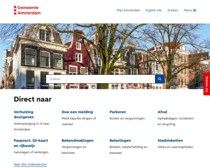View Bekendmakingen link
The width and height of the screenshot is (210, 168).
pyautogui.click(x=78, y=141)
